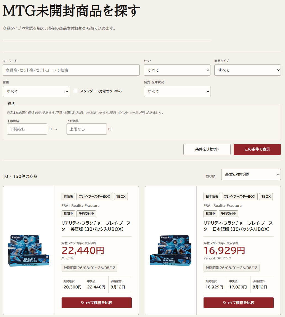Click ショップ価格を比較 for the 日本語版 box
This screenshot has width=285, height=317.
point(239,303)
